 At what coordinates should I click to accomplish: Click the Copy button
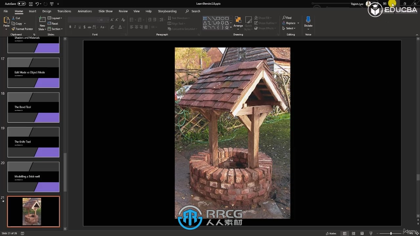coord(17,24)
